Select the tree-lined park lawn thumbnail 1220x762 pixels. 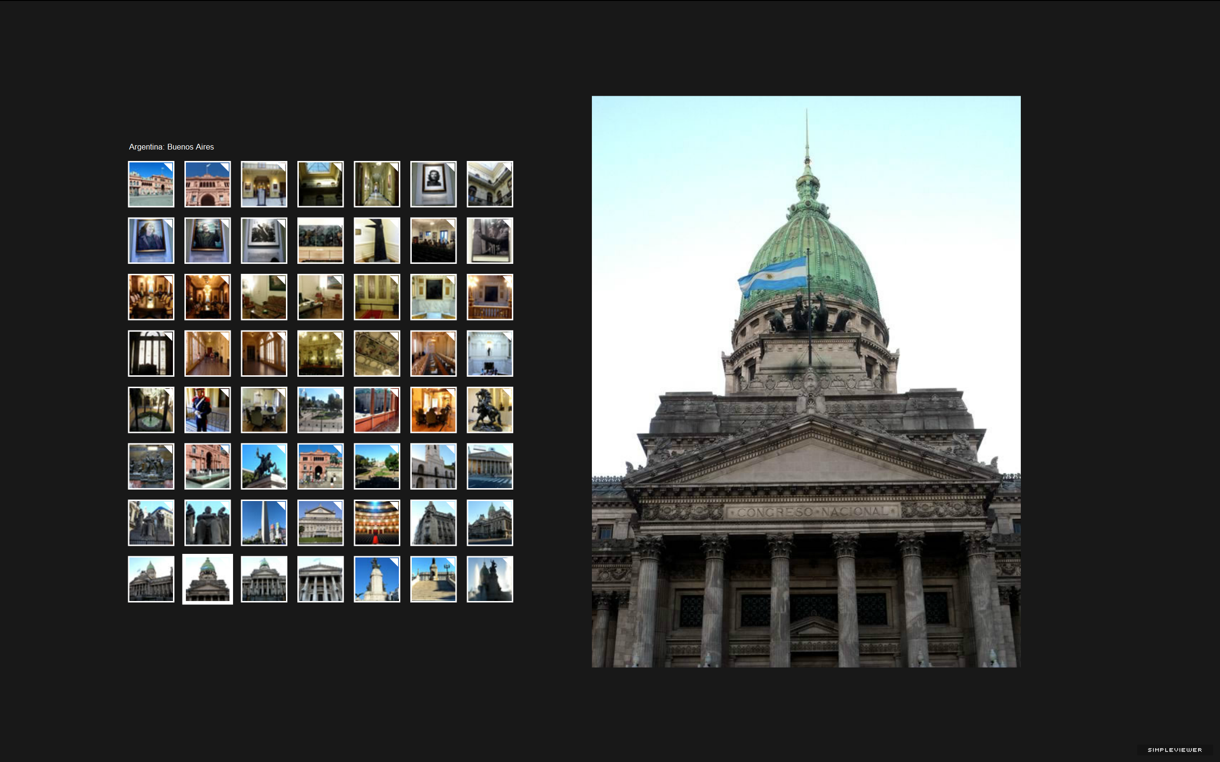pos(377,466)
